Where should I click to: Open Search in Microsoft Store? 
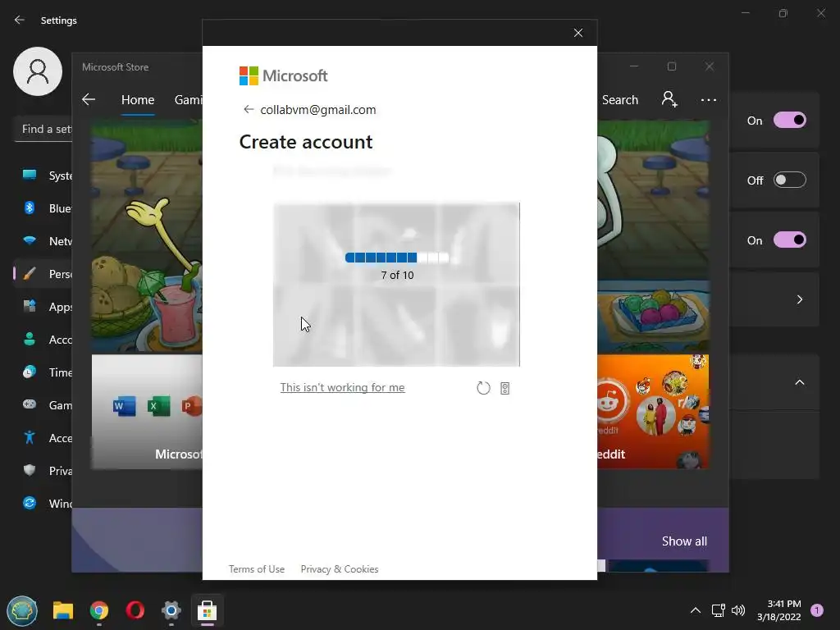620,99
